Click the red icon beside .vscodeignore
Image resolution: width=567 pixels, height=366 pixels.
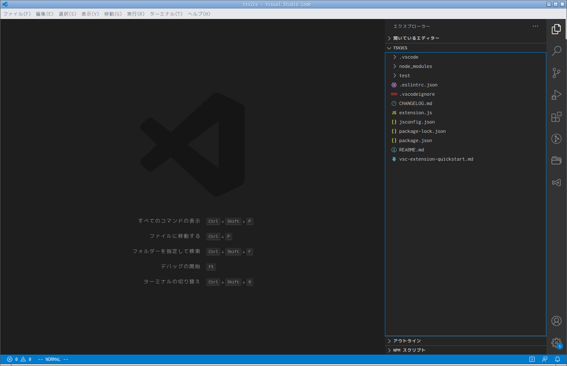pyautogui.click(x=394, y=94)
